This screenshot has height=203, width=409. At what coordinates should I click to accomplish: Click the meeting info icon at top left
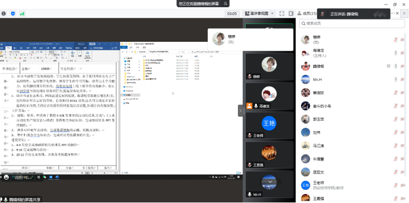click(4, 13)
